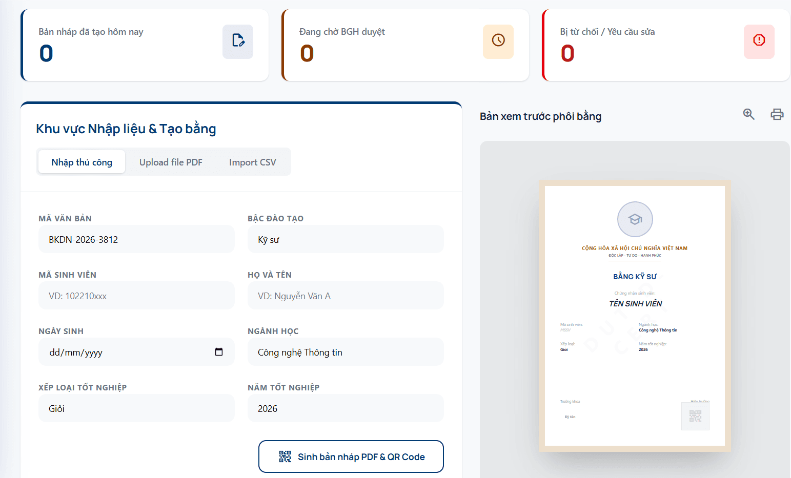791x478 pixels.
Task: Open the Xếp loại tốt nghiệp field showing Giỏi
Action: click(x=136, y=408)
